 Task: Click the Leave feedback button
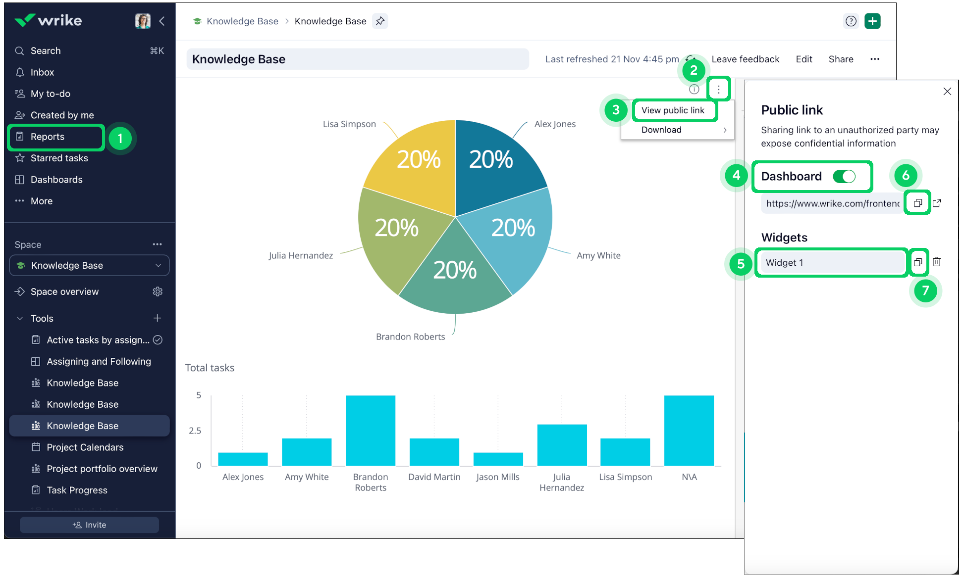pos(745,59)
